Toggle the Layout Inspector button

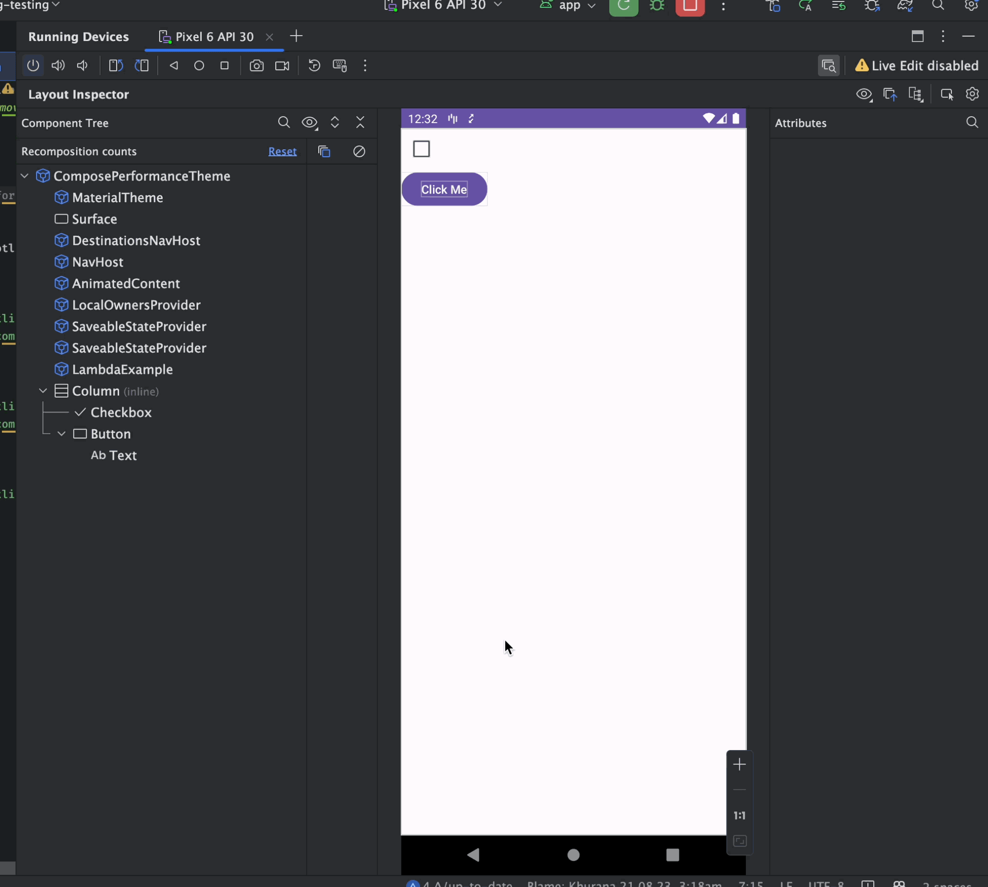[828, 66]
